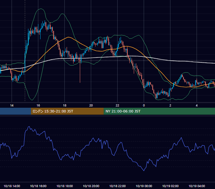Select the NY 21:00-06:00 JST session bar
This screenshot has width=215, height=189.
coord(159,111)
